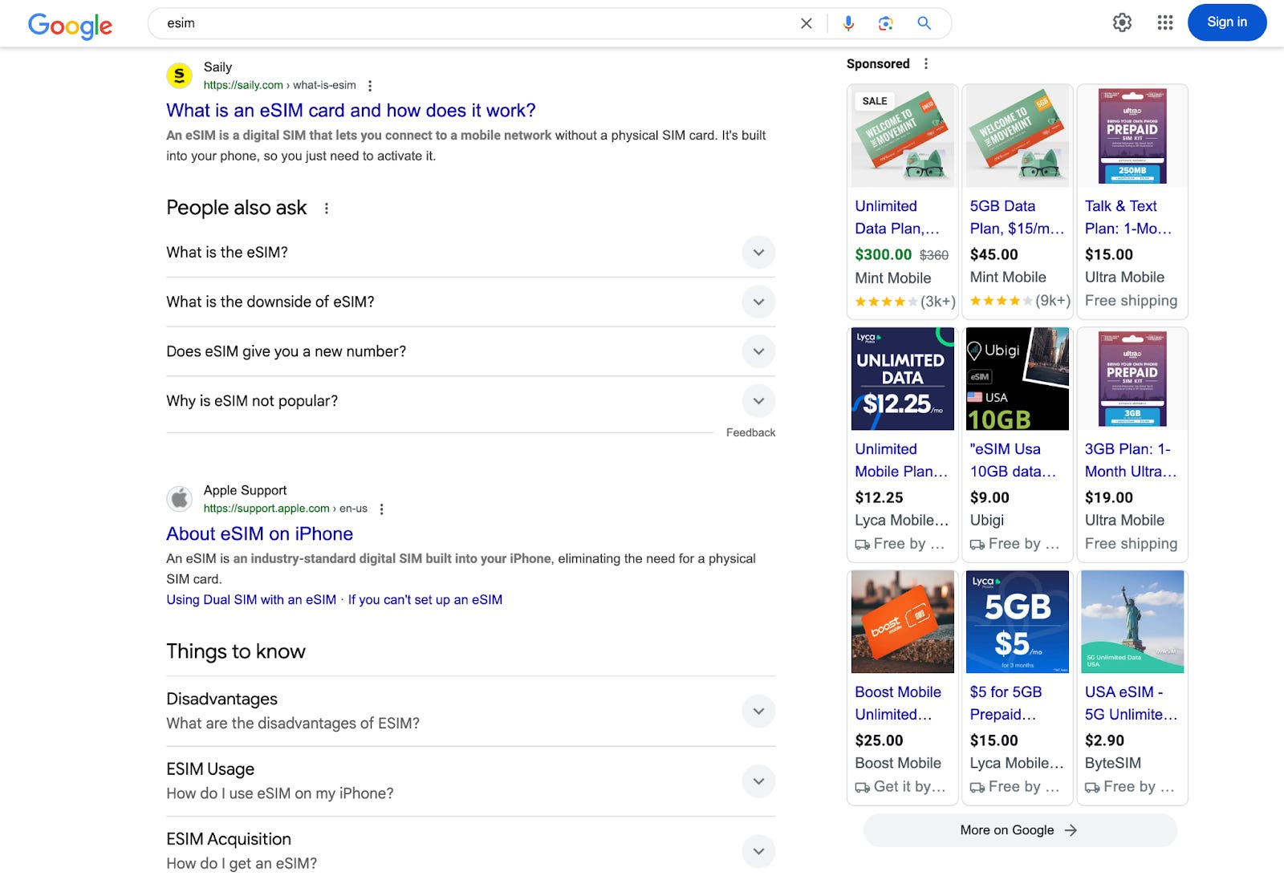This screenshot has width=1284, height=884.
Task: Expand 'Does eSIM give you a new number?'
Action: [x=470, y=351]
